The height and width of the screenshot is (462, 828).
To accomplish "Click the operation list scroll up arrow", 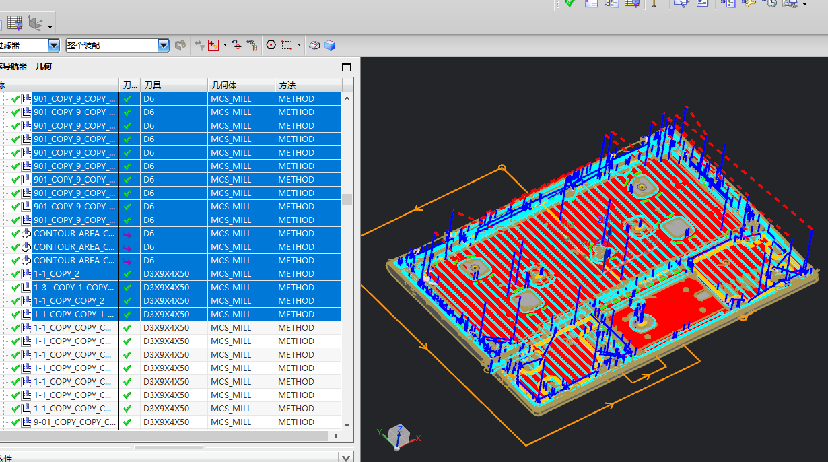I will pos(347,98).
